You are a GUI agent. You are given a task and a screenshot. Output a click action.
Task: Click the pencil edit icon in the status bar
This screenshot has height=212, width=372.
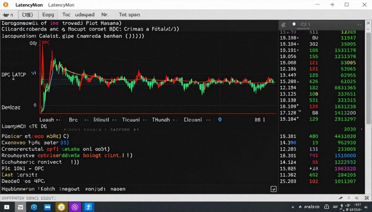coord(340,198)
